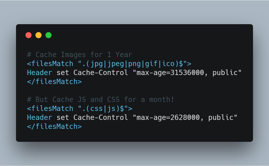
Task: Click the first closing </filesMatch> tag
Action: tap(54, 82)
